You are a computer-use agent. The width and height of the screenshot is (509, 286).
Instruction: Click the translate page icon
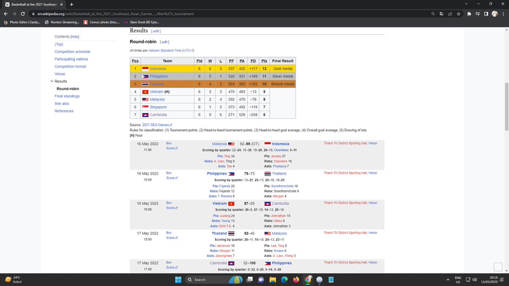442,14
